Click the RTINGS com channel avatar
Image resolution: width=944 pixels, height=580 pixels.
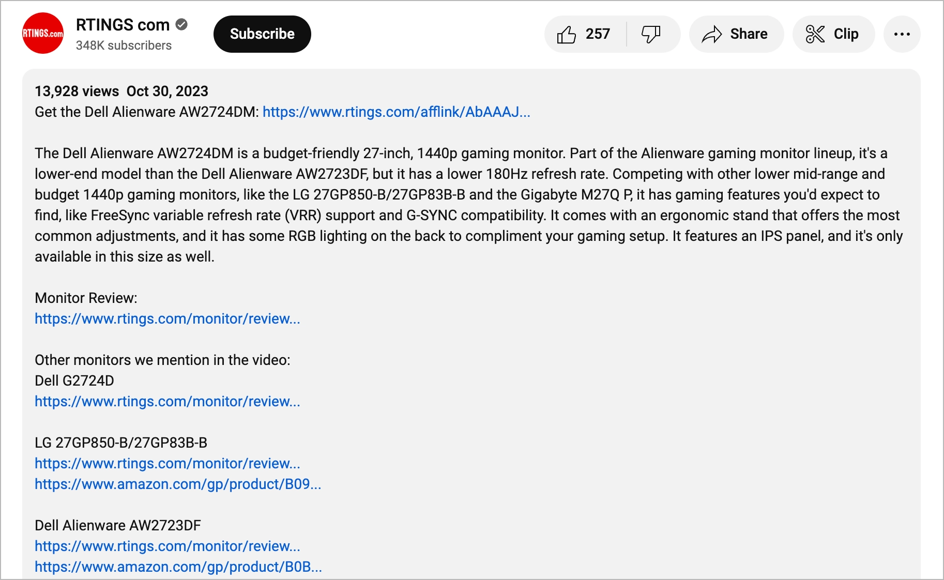(x=43, y=33)
